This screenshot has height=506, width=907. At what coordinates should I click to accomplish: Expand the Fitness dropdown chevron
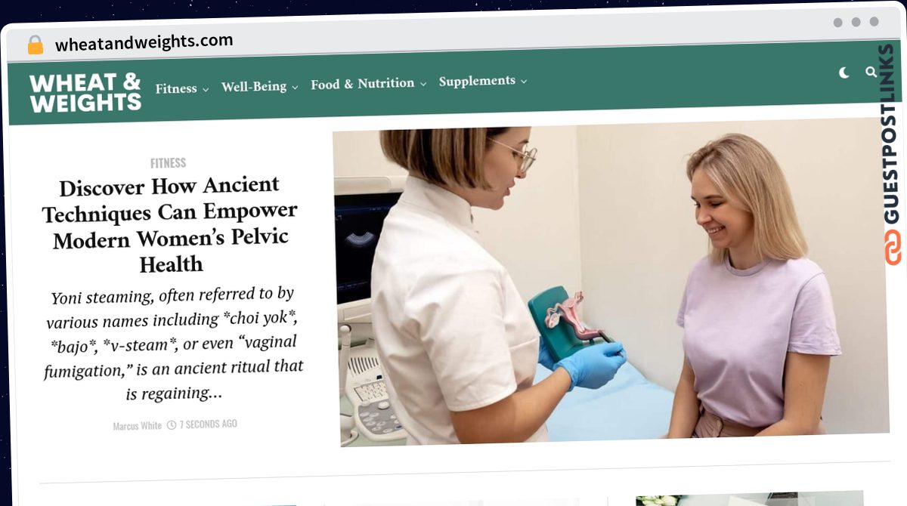[205, 89]
